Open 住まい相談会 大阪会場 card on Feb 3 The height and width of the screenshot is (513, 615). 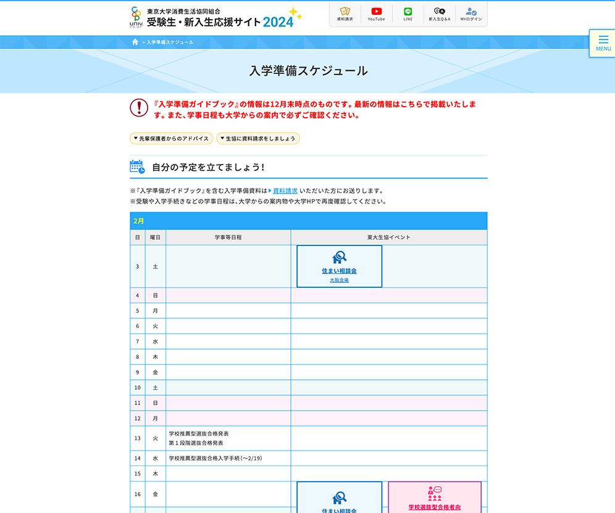(339, 266)
